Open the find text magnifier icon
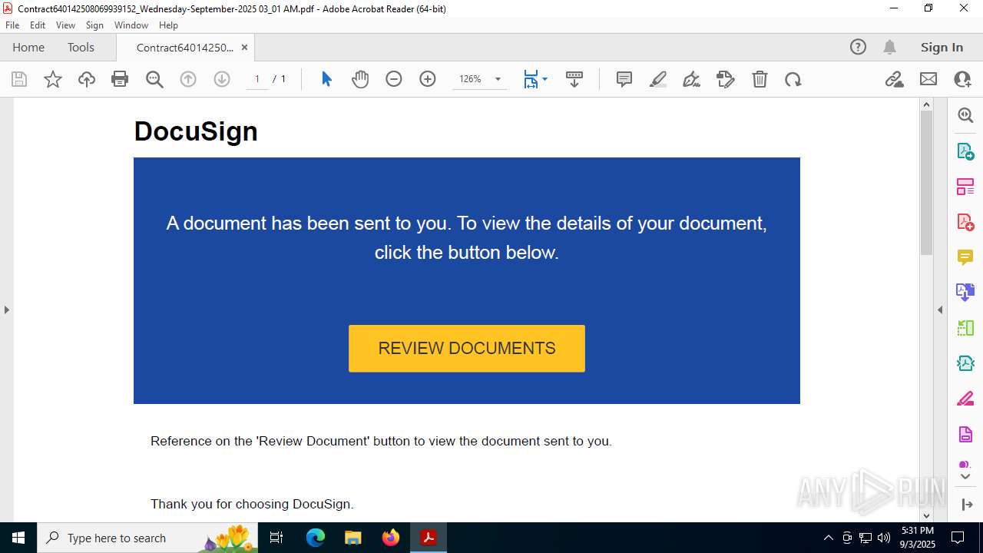 (x=154, y=79)
